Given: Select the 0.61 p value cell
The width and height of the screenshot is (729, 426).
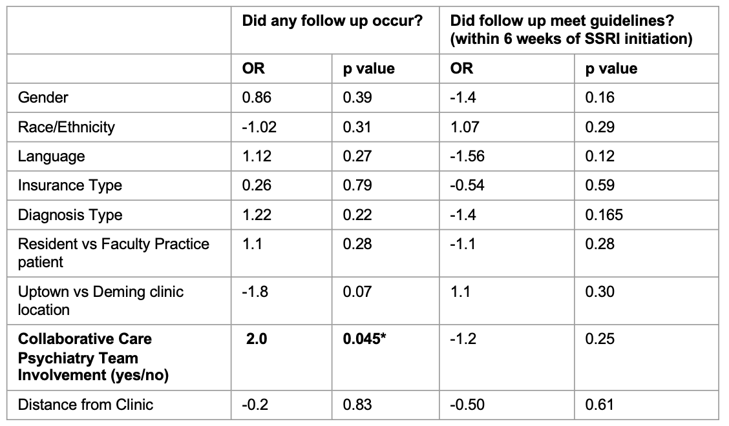Looking at the screenshot, I should click(x=599, y=405).
